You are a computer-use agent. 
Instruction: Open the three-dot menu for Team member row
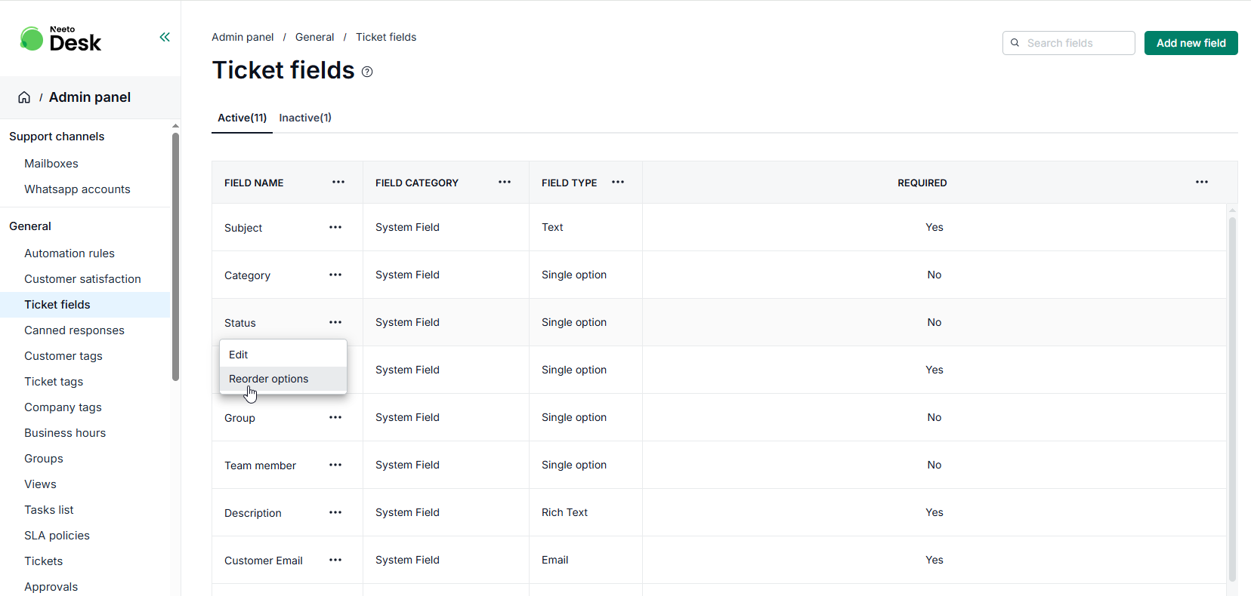click(x=335, y=465)
